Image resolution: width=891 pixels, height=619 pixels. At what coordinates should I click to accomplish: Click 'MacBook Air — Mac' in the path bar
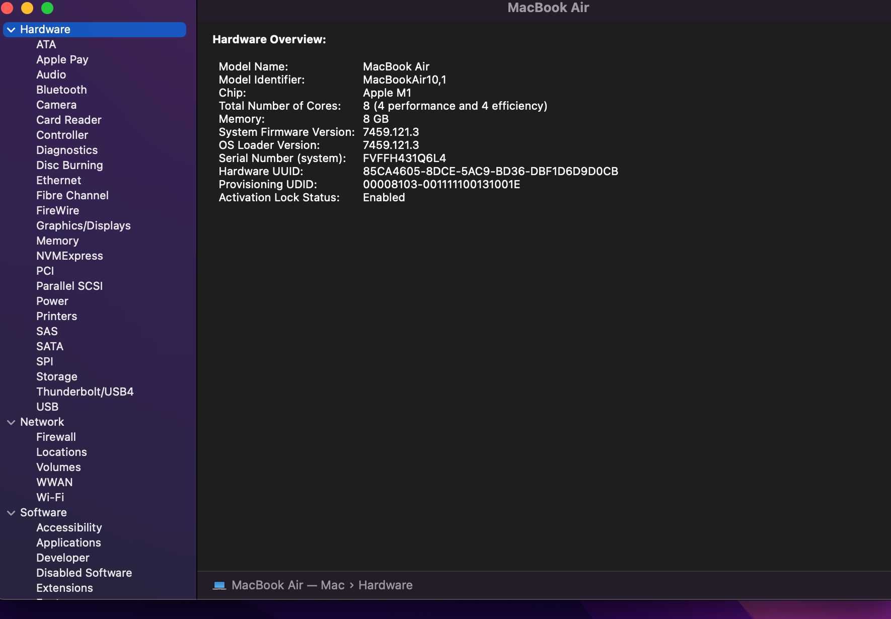pyautogui.click(x=288, y=585)
